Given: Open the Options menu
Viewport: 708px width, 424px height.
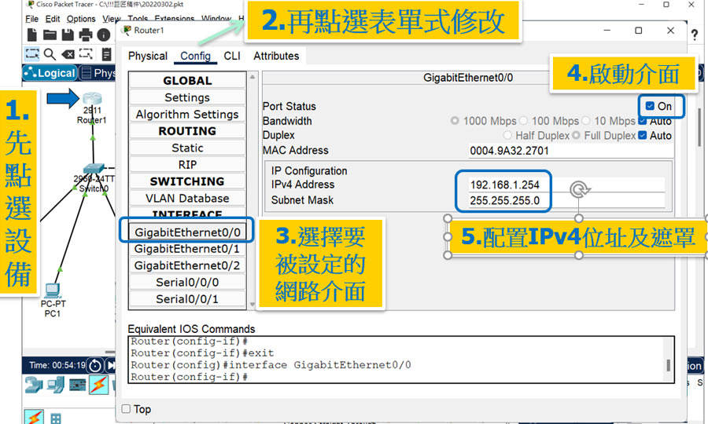Looking at the screenshot, I should point(81,19).
